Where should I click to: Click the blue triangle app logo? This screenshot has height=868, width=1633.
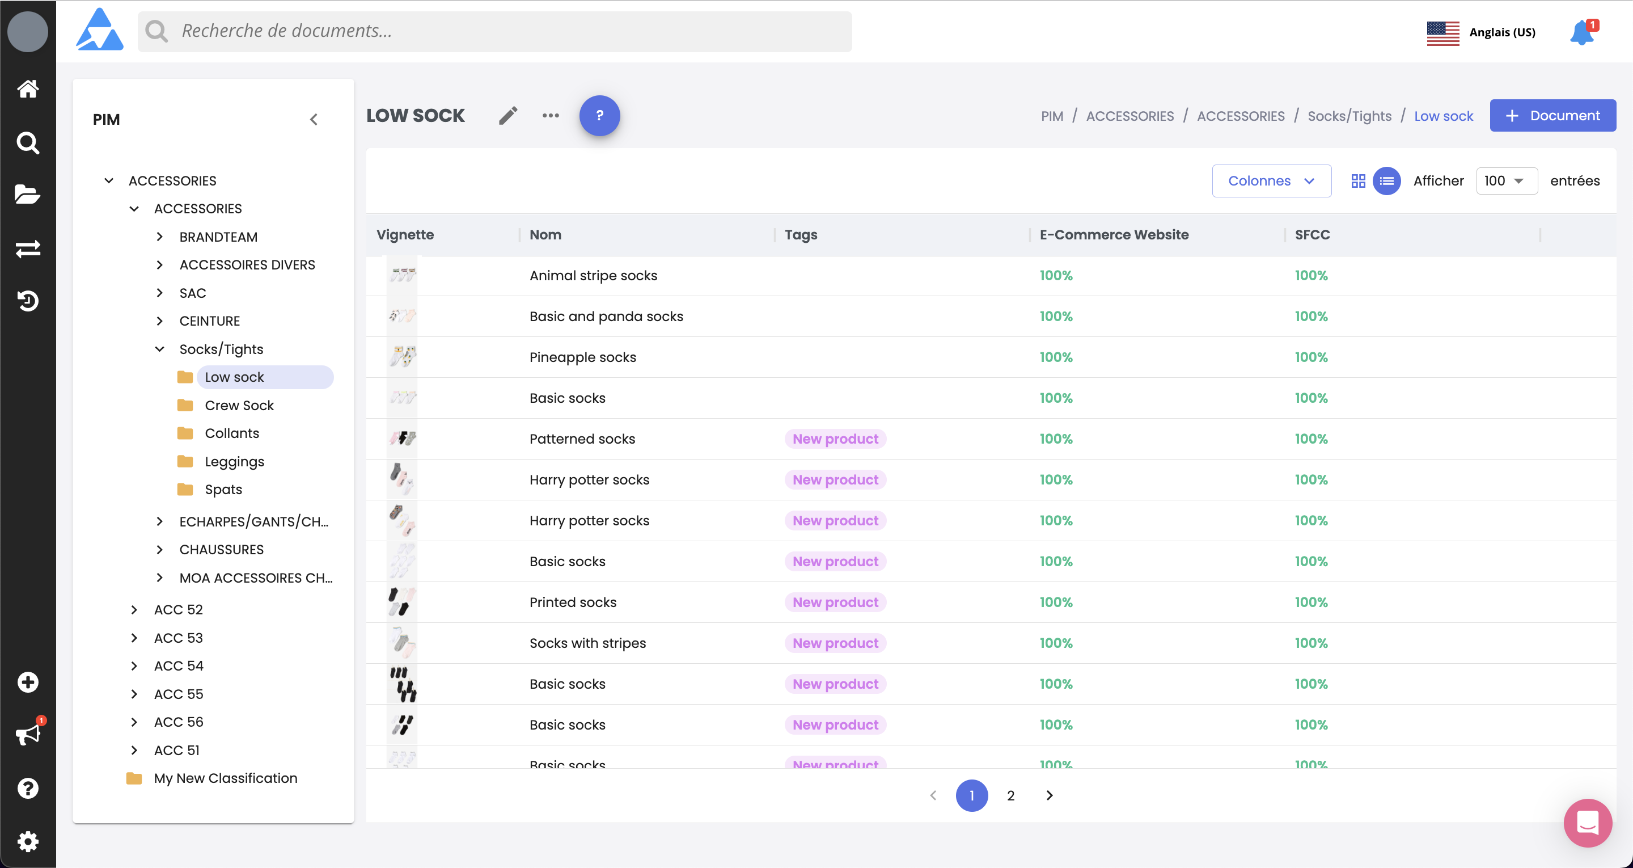click(x=100, y=30)
